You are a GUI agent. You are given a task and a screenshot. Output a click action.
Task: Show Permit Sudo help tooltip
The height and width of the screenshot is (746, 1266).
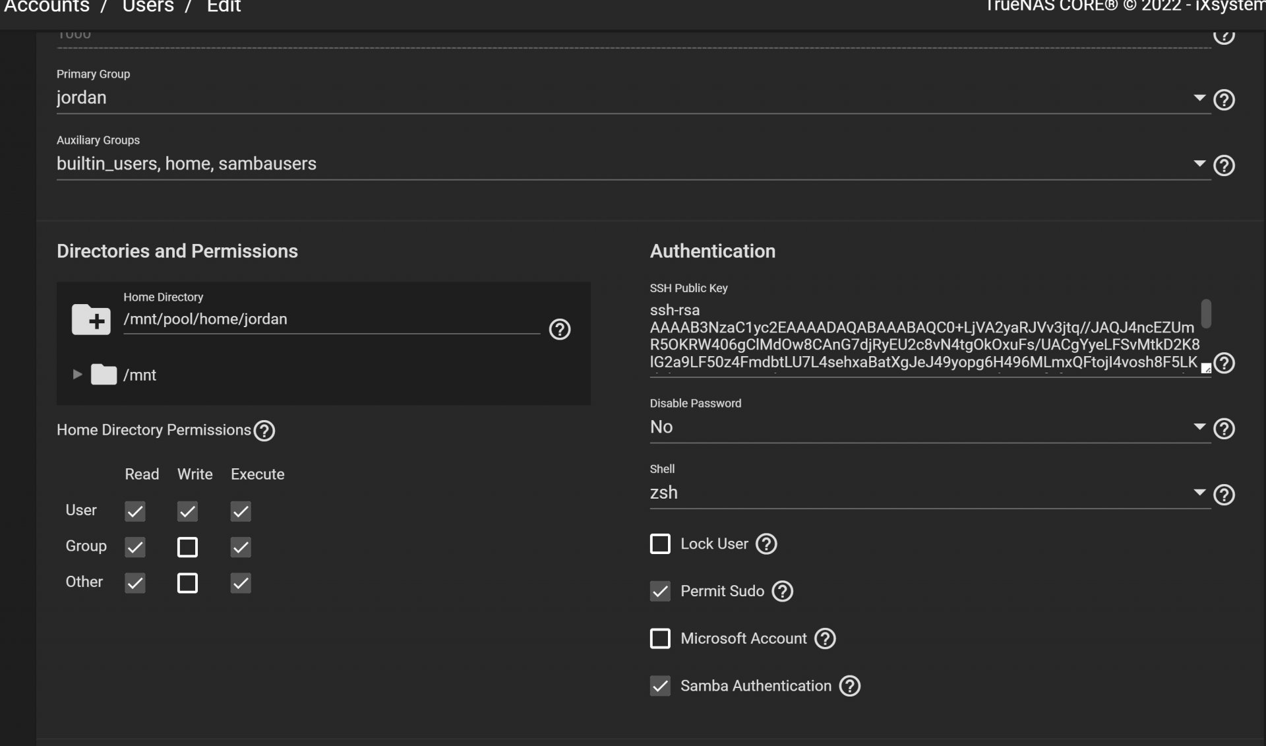point(783,592)
